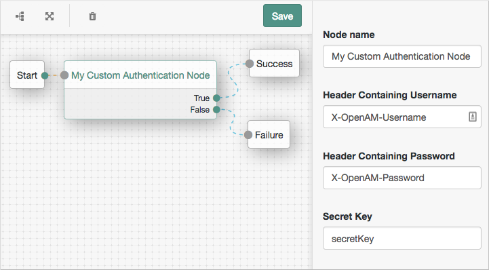
Task: Click the Failure node input connector
Action: coord(248,135)
